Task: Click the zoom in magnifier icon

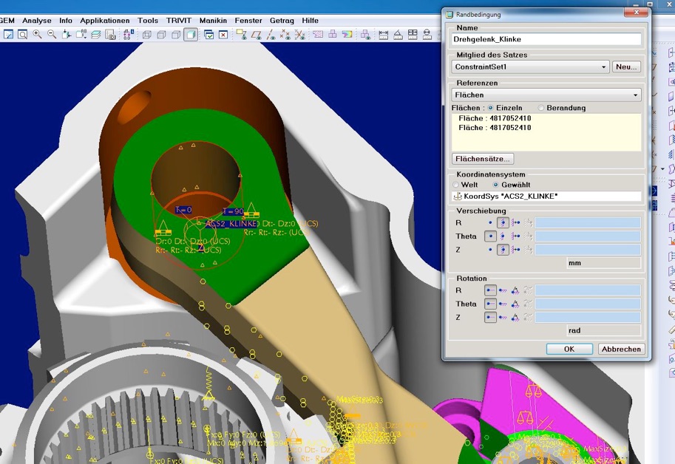Action: (38, 35)
